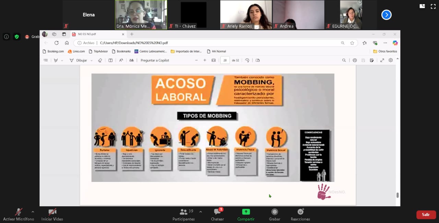Screen dimensions: 439x223
Task: Click the green Compartir share screen icon
Action: tap(246, 212)
